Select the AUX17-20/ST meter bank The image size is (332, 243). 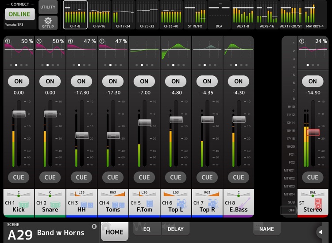[291, 15]
